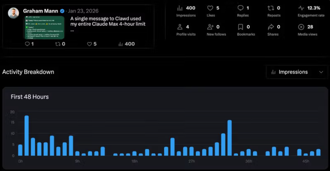Image resolution: width=330 pixels, height=171 pixels.
Task: Click the Graham Mann author name
Action: (40, 11)
